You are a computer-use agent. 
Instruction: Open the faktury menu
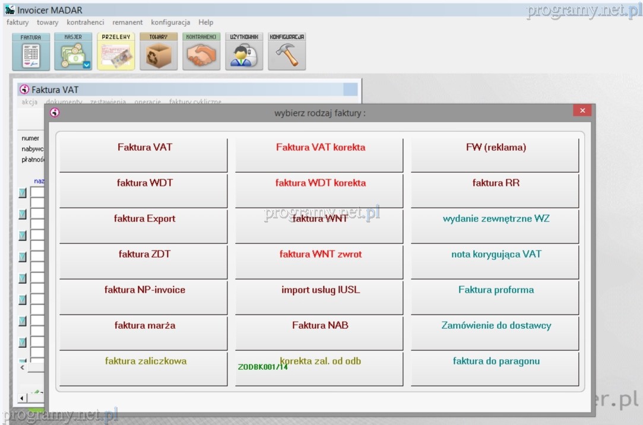17,23
